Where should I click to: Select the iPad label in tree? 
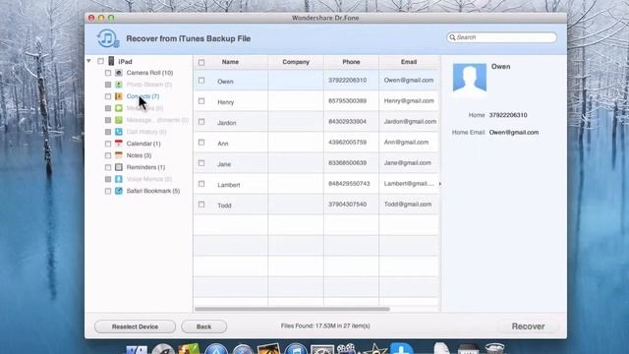[125, 61]
